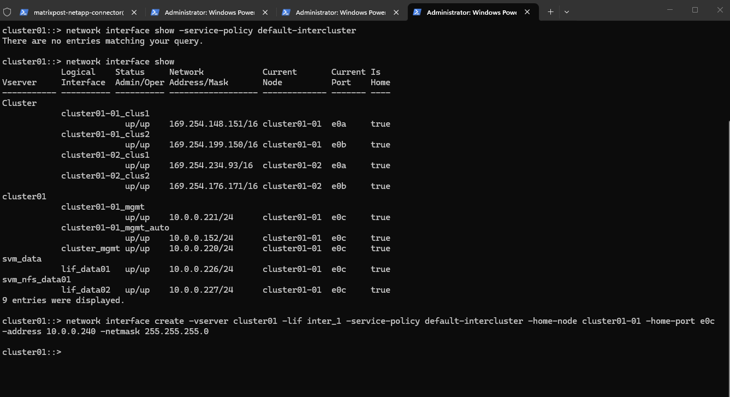730x397 pixels.
Task: Close the active PowerShell tab
Action: tap(527, 12)
